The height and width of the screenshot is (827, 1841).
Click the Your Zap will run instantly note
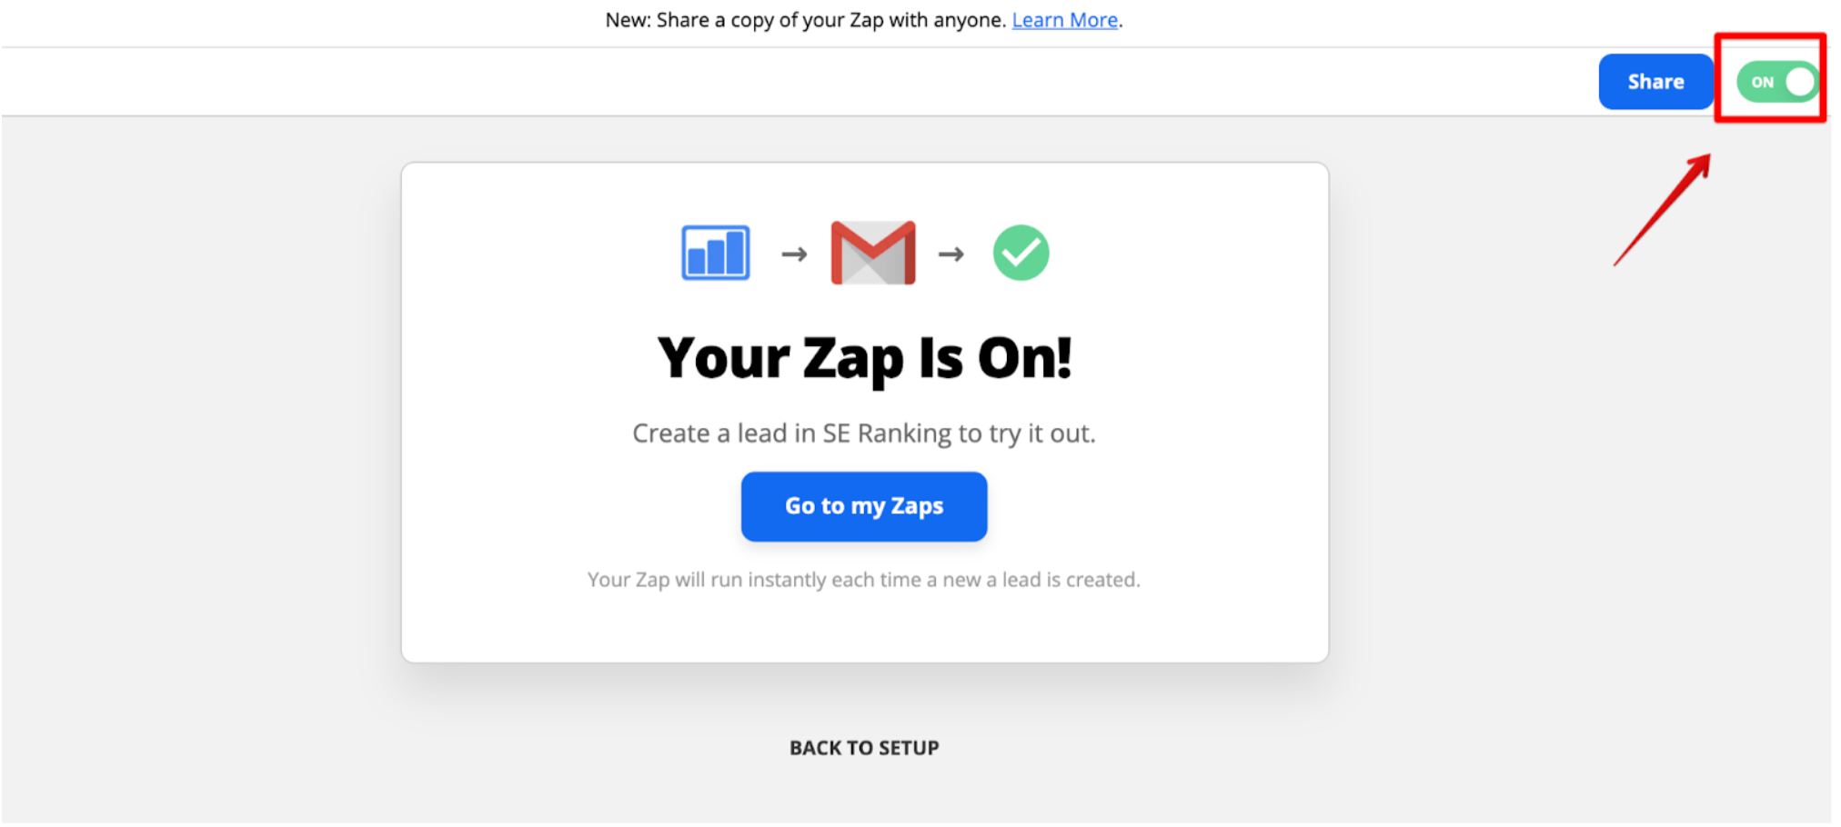(x=864, y=580)
